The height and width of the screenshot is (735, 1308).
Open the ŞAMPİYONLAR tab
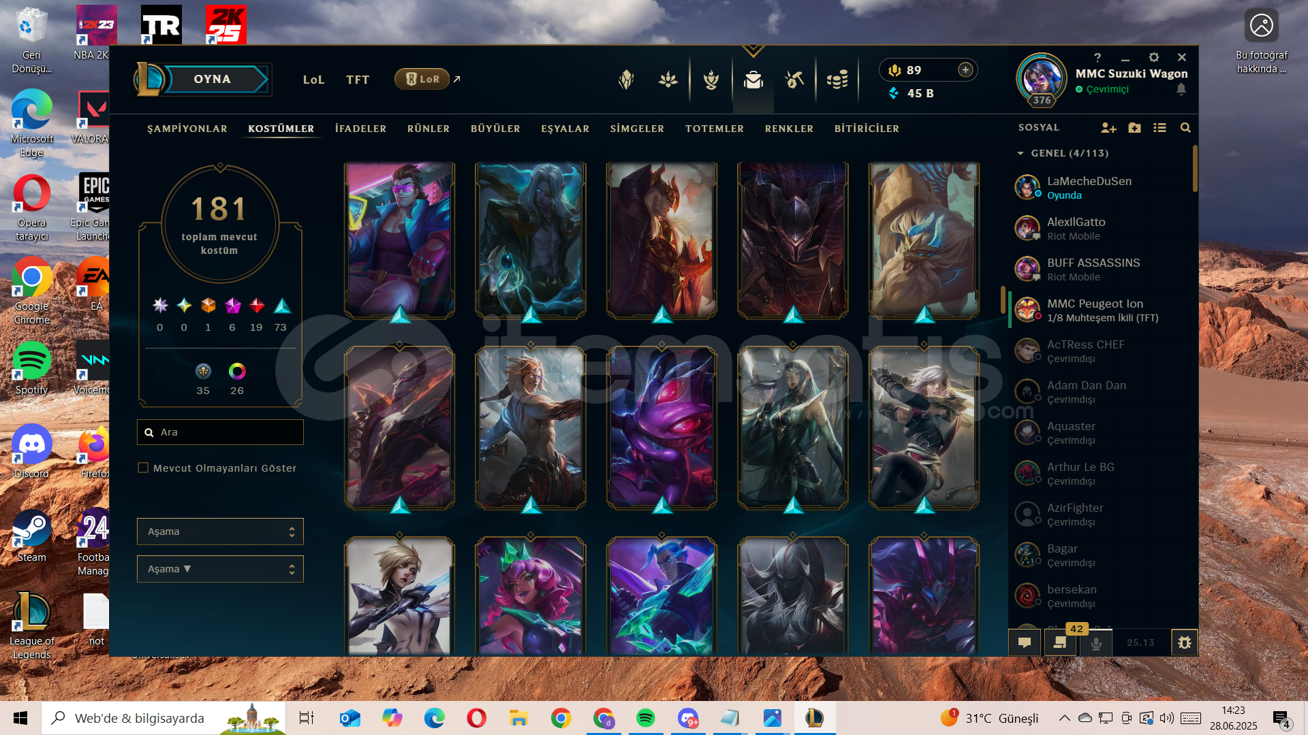187,129
